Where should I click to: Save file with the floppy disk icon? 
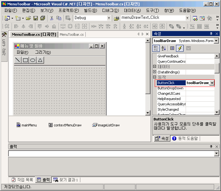point(36,18)
